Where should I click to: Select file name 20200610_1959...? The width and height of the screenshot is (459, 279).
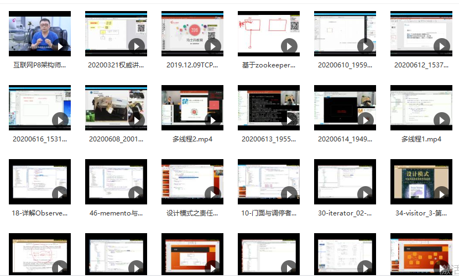[x=345, y=65]
